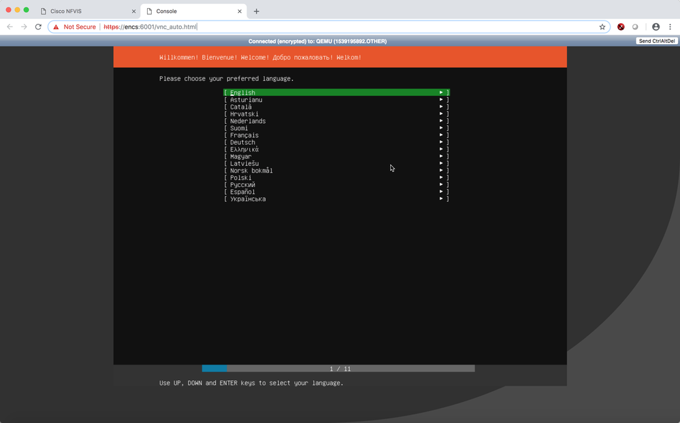Image resolution: width=680 pixels, height=423 pixels.
Task: Click the arrow at end of Polski row
Action: 441,177
